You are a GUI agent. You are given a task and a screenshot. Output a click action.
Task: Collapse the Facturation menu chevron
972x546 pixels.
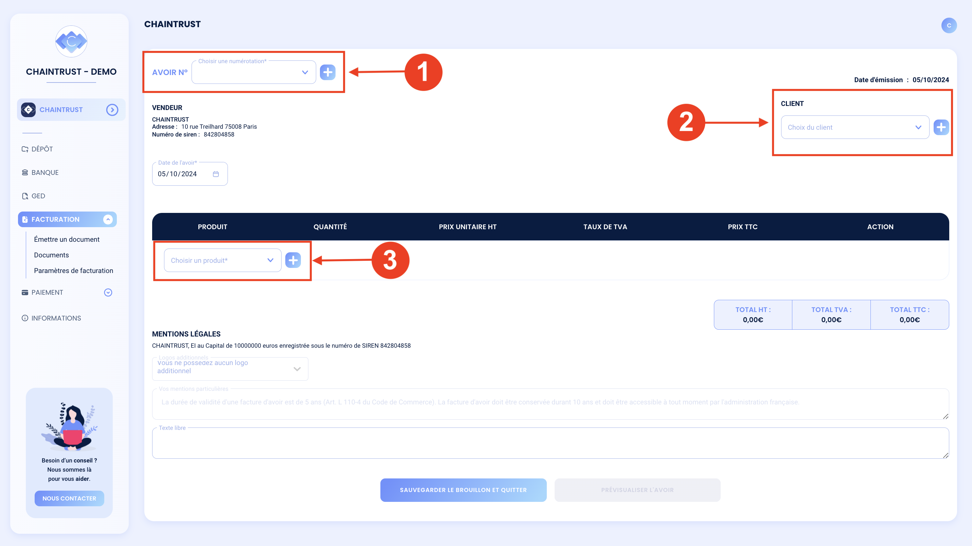[x=108, y=219]
